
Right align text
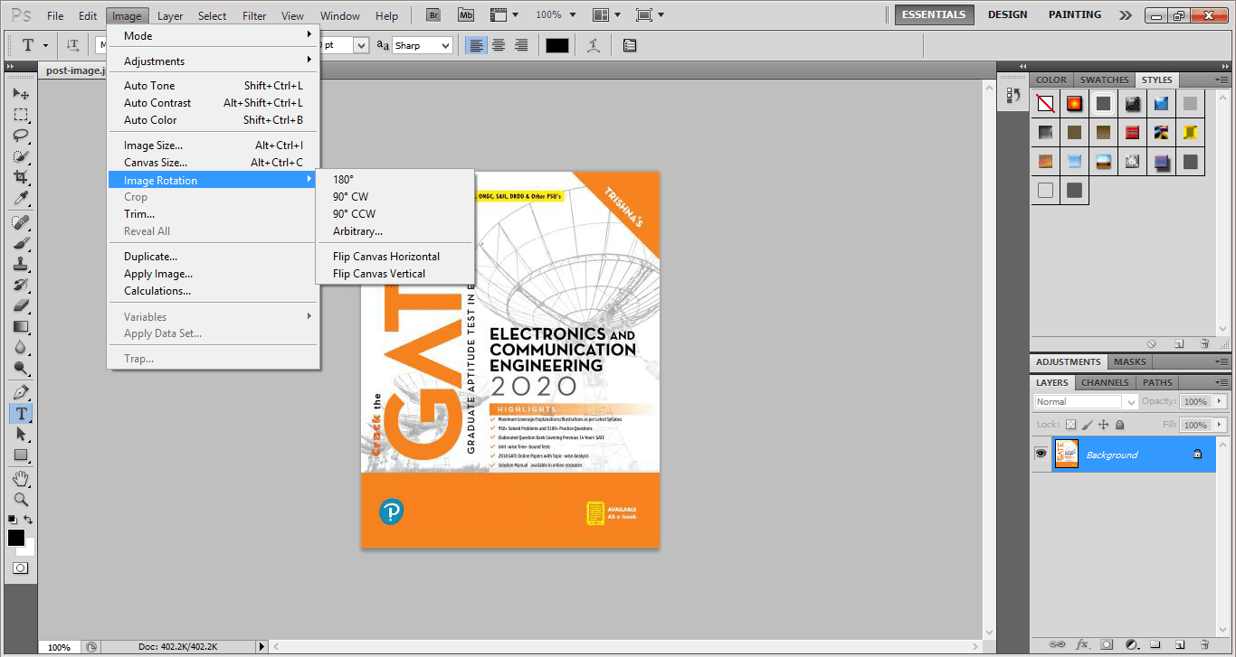[x=521, y=45]
